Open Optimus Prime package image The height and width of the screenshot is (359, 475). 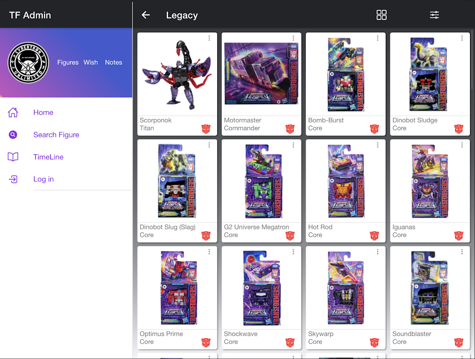point(179,288)
